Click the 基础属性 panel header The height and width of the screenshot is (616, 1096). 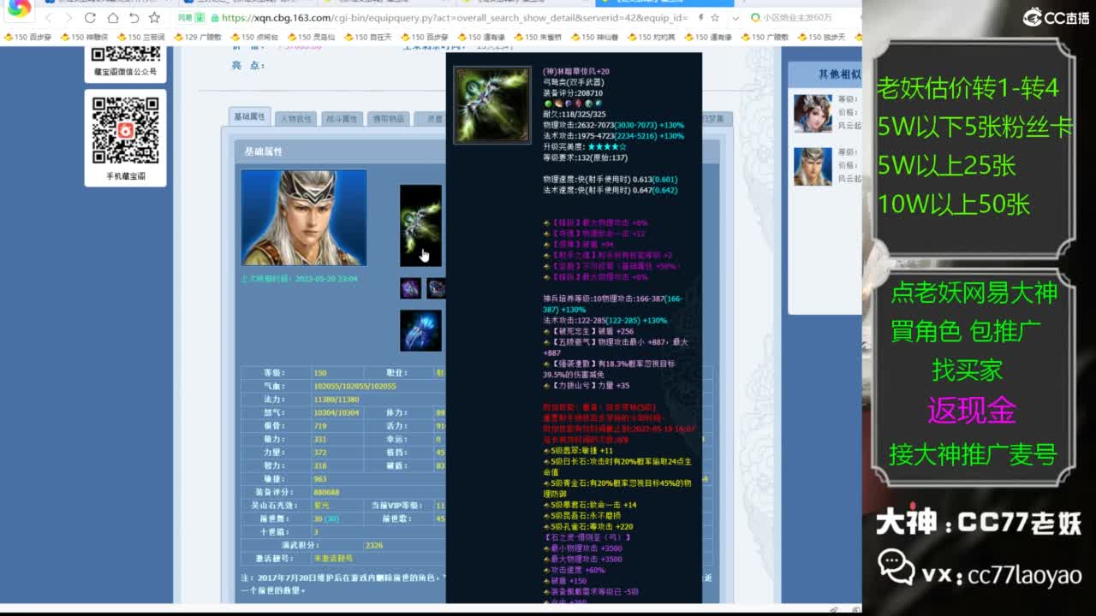(x=341, y=151)
